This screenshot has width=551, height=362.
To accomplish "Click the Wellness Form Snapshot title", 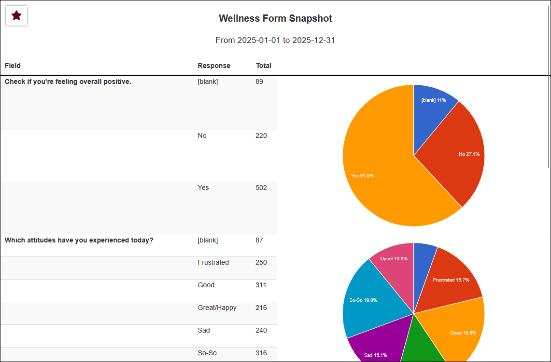I will pos(275,19).
